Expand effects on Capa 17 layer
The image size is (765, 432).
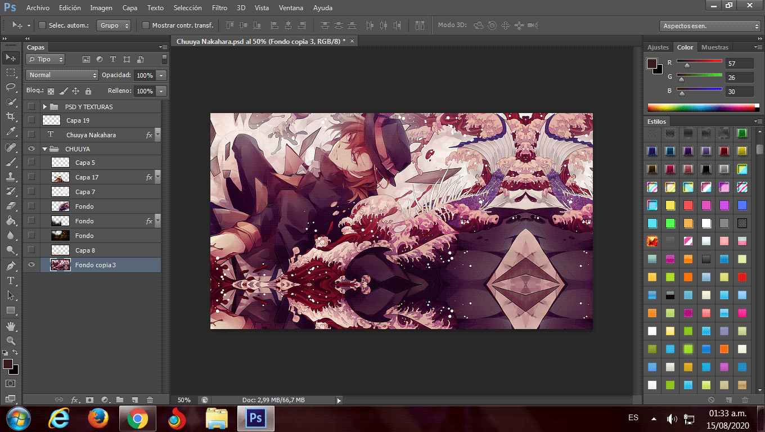(x=157, y=177)
